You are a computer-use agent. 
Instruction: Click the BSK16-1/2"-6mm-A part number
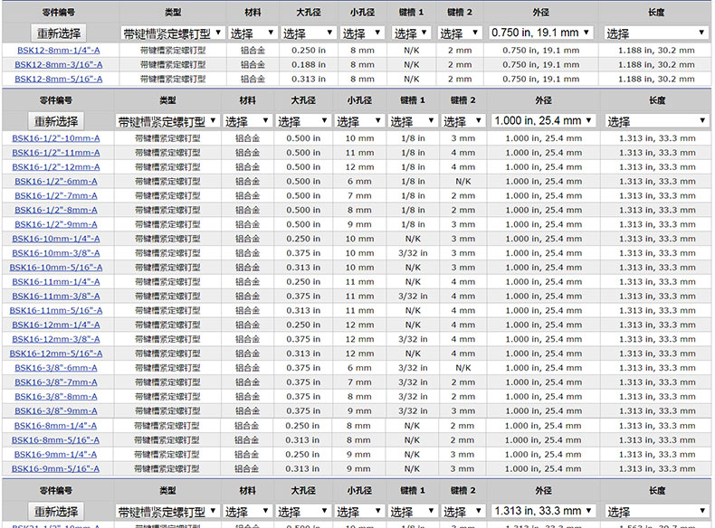coord(56,182)
